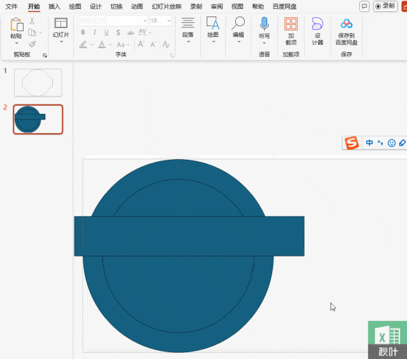The image size is (407, 359).
Task: Launch the Designer (设计器) tool
Action: tap(317, 24)
